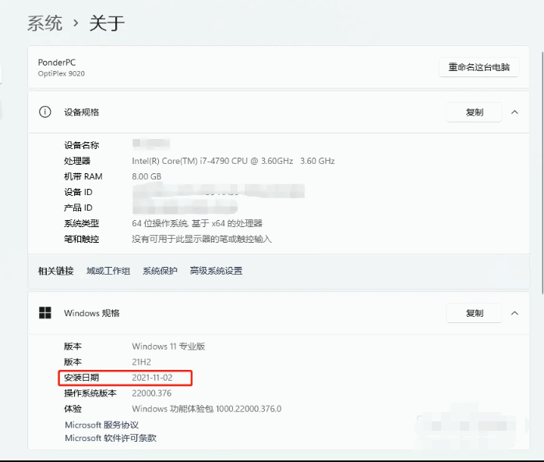Screen dimensions: 544x462
Task: Click the Windows 规格 section heading
Action: tap(92, 313)
